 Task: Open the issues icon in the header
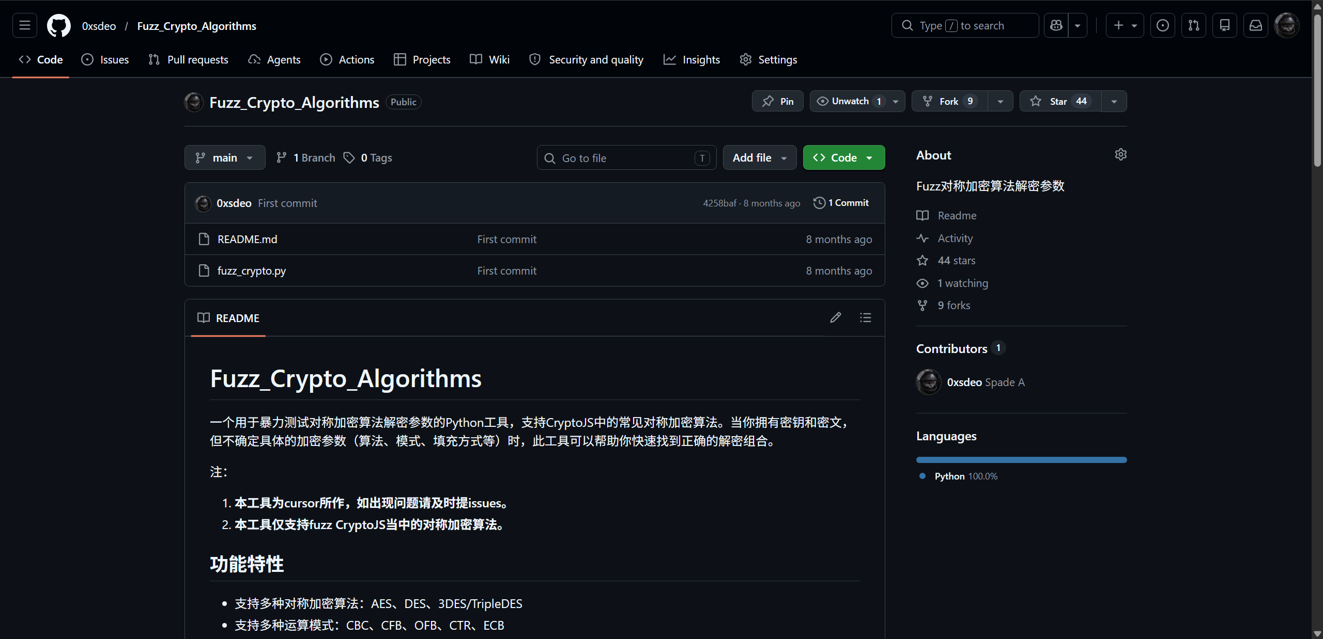pos(1163,25)
